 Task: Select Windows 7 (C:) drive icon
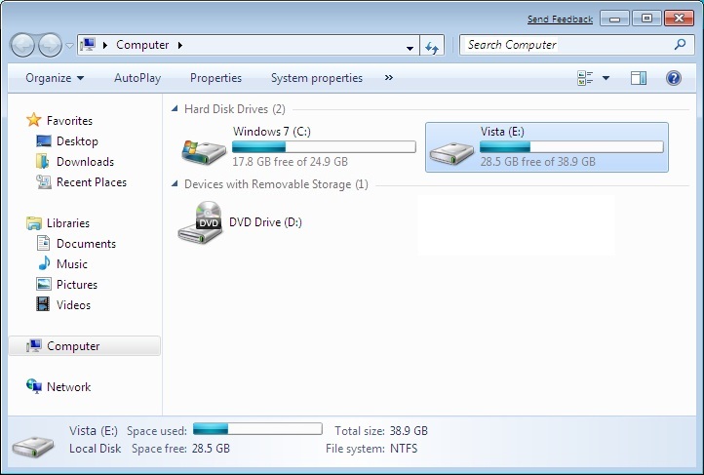click(x=204, y=152)
